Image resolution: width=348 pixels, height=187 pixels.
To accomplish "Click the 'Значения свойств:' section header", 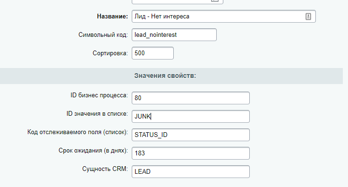I will tap(165, 76).
